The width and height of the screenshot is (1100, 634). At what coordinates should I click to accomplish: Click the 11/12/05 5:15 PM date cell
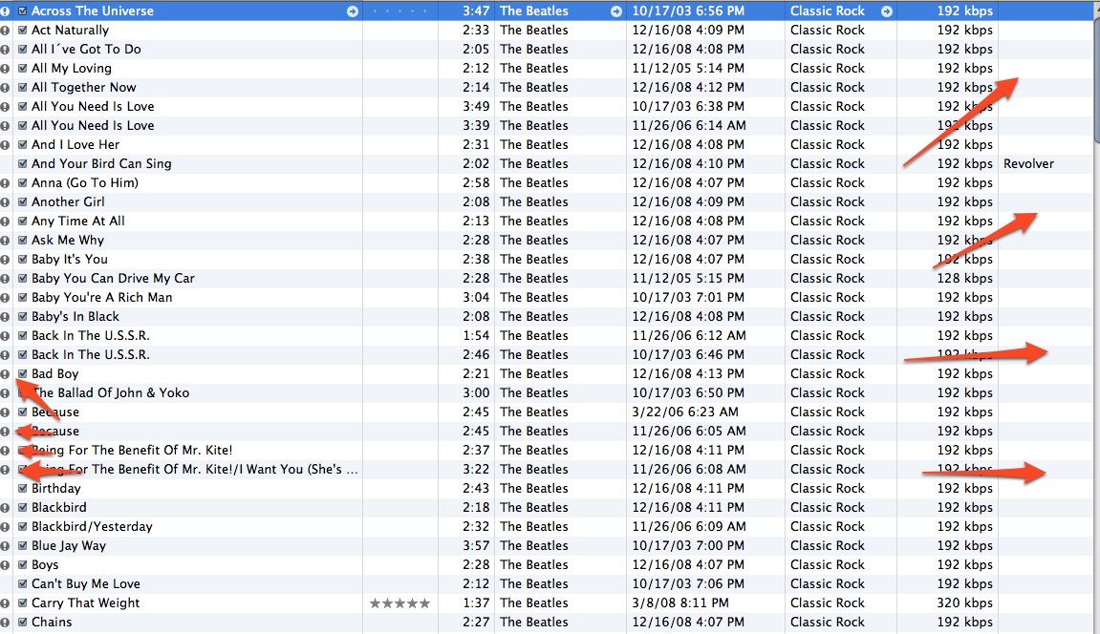(688, 278)
